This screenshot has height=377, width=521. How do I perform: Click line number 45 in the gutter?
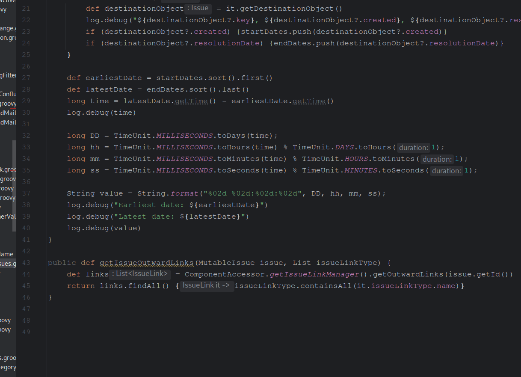click(x=26, y=286)
